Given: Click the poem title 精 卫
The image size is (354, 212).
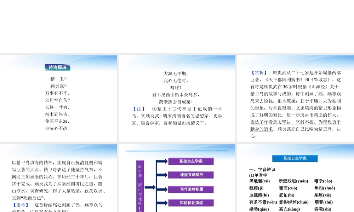Looking at the screenshot, I should (x=58, y=79).
